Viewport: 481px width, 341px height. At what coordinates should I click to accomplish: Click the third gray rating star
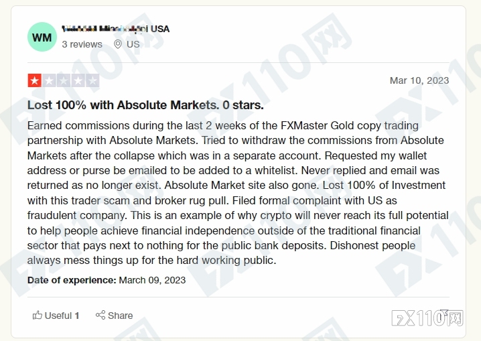point(64,80)
